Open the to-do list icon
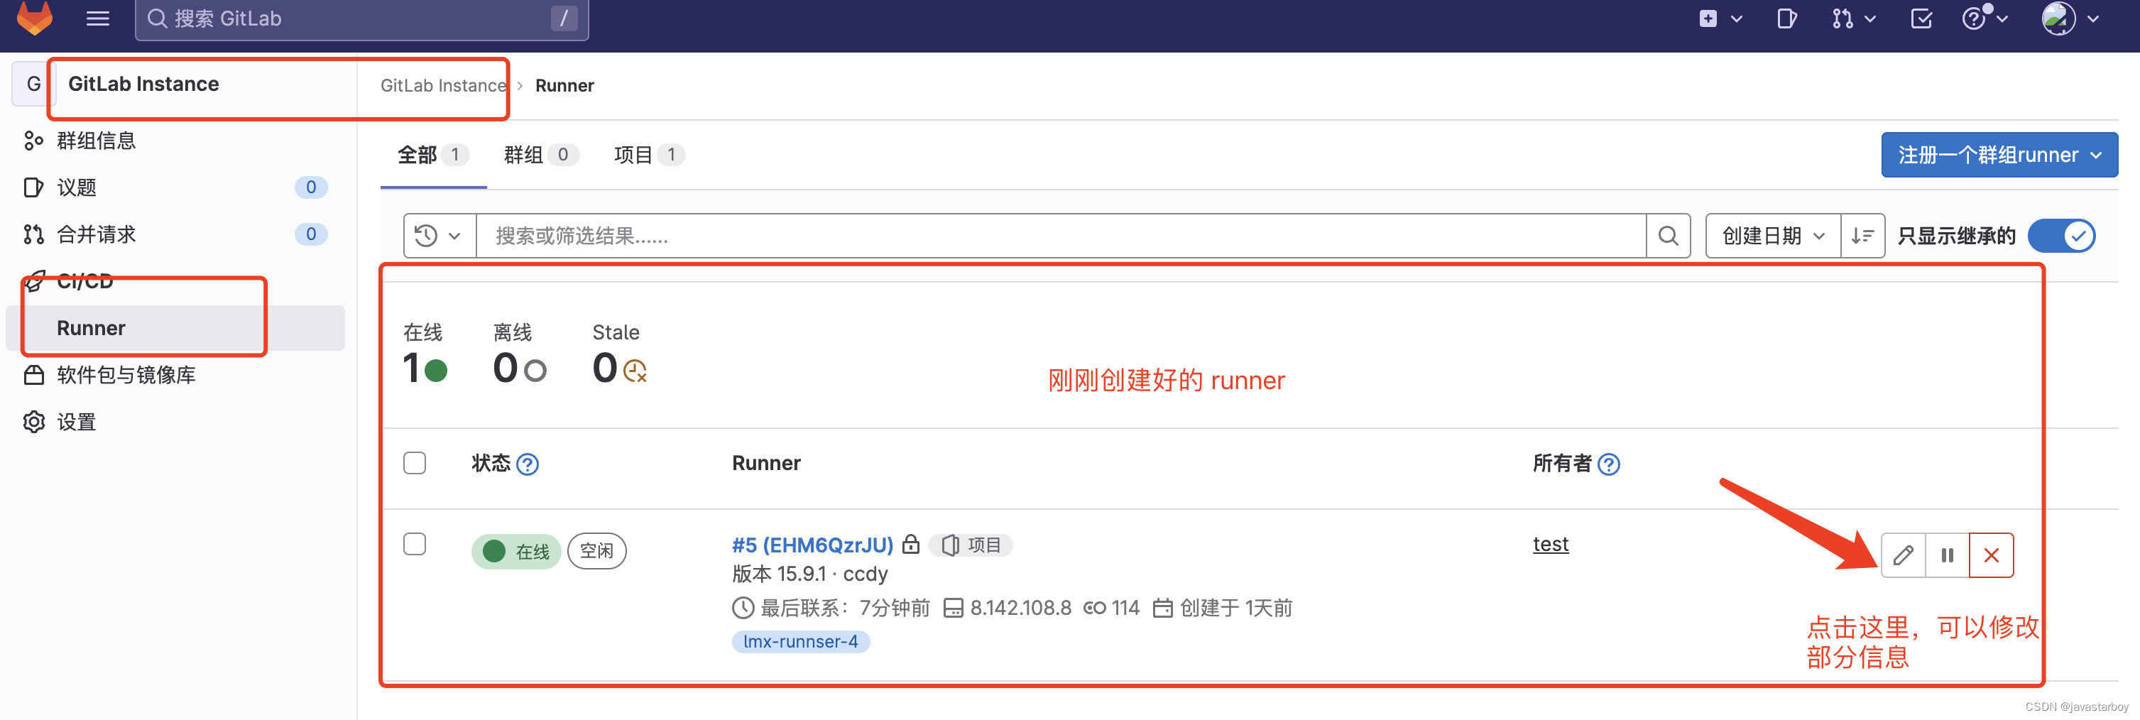Image resolution: width=2140 pixels, height=720 pixels. [x=1921, y=18]
